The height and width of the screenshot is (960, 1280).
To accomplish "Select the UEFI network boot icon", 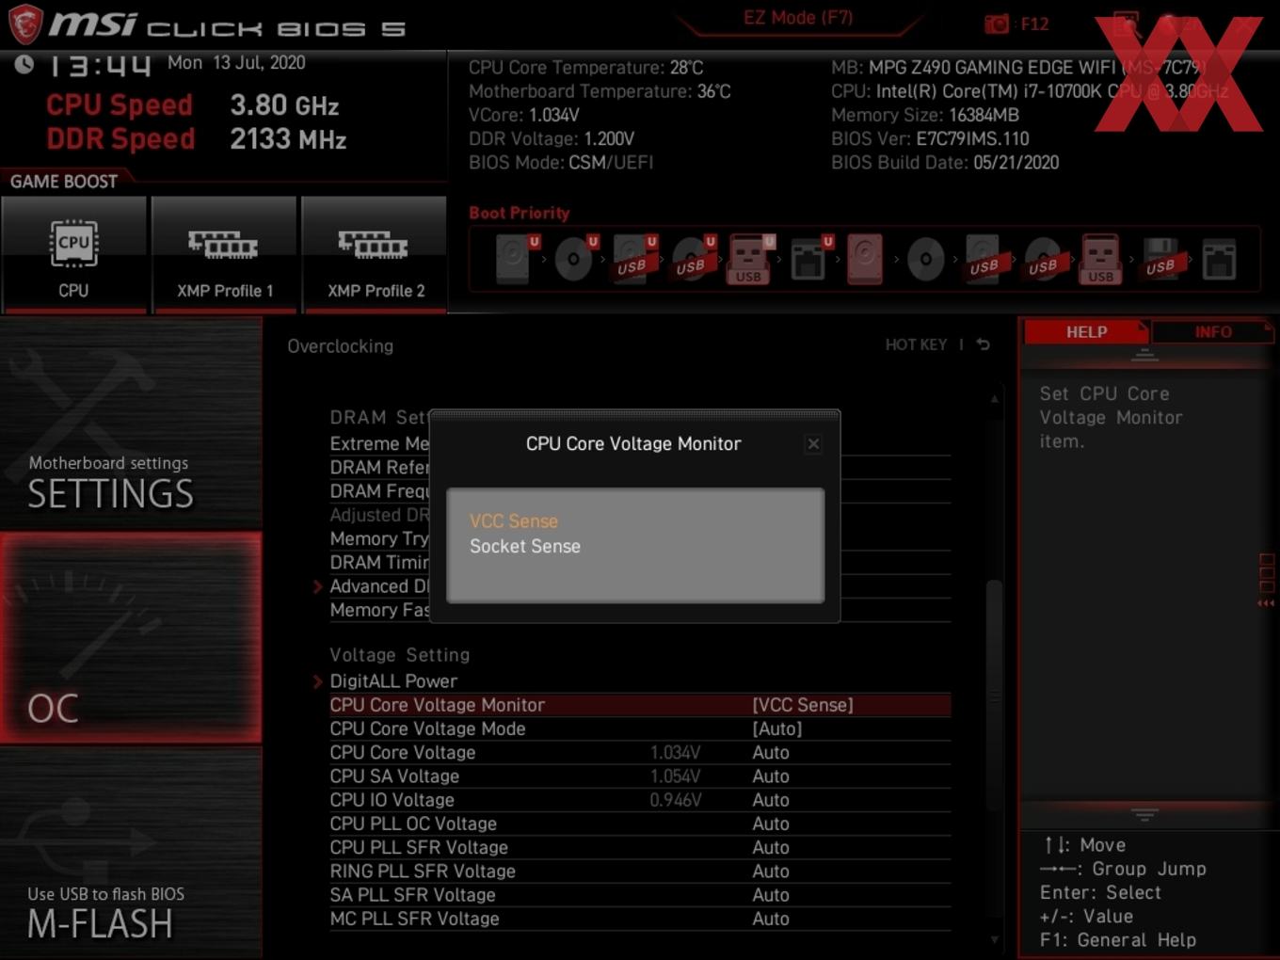I will (810, 258).
